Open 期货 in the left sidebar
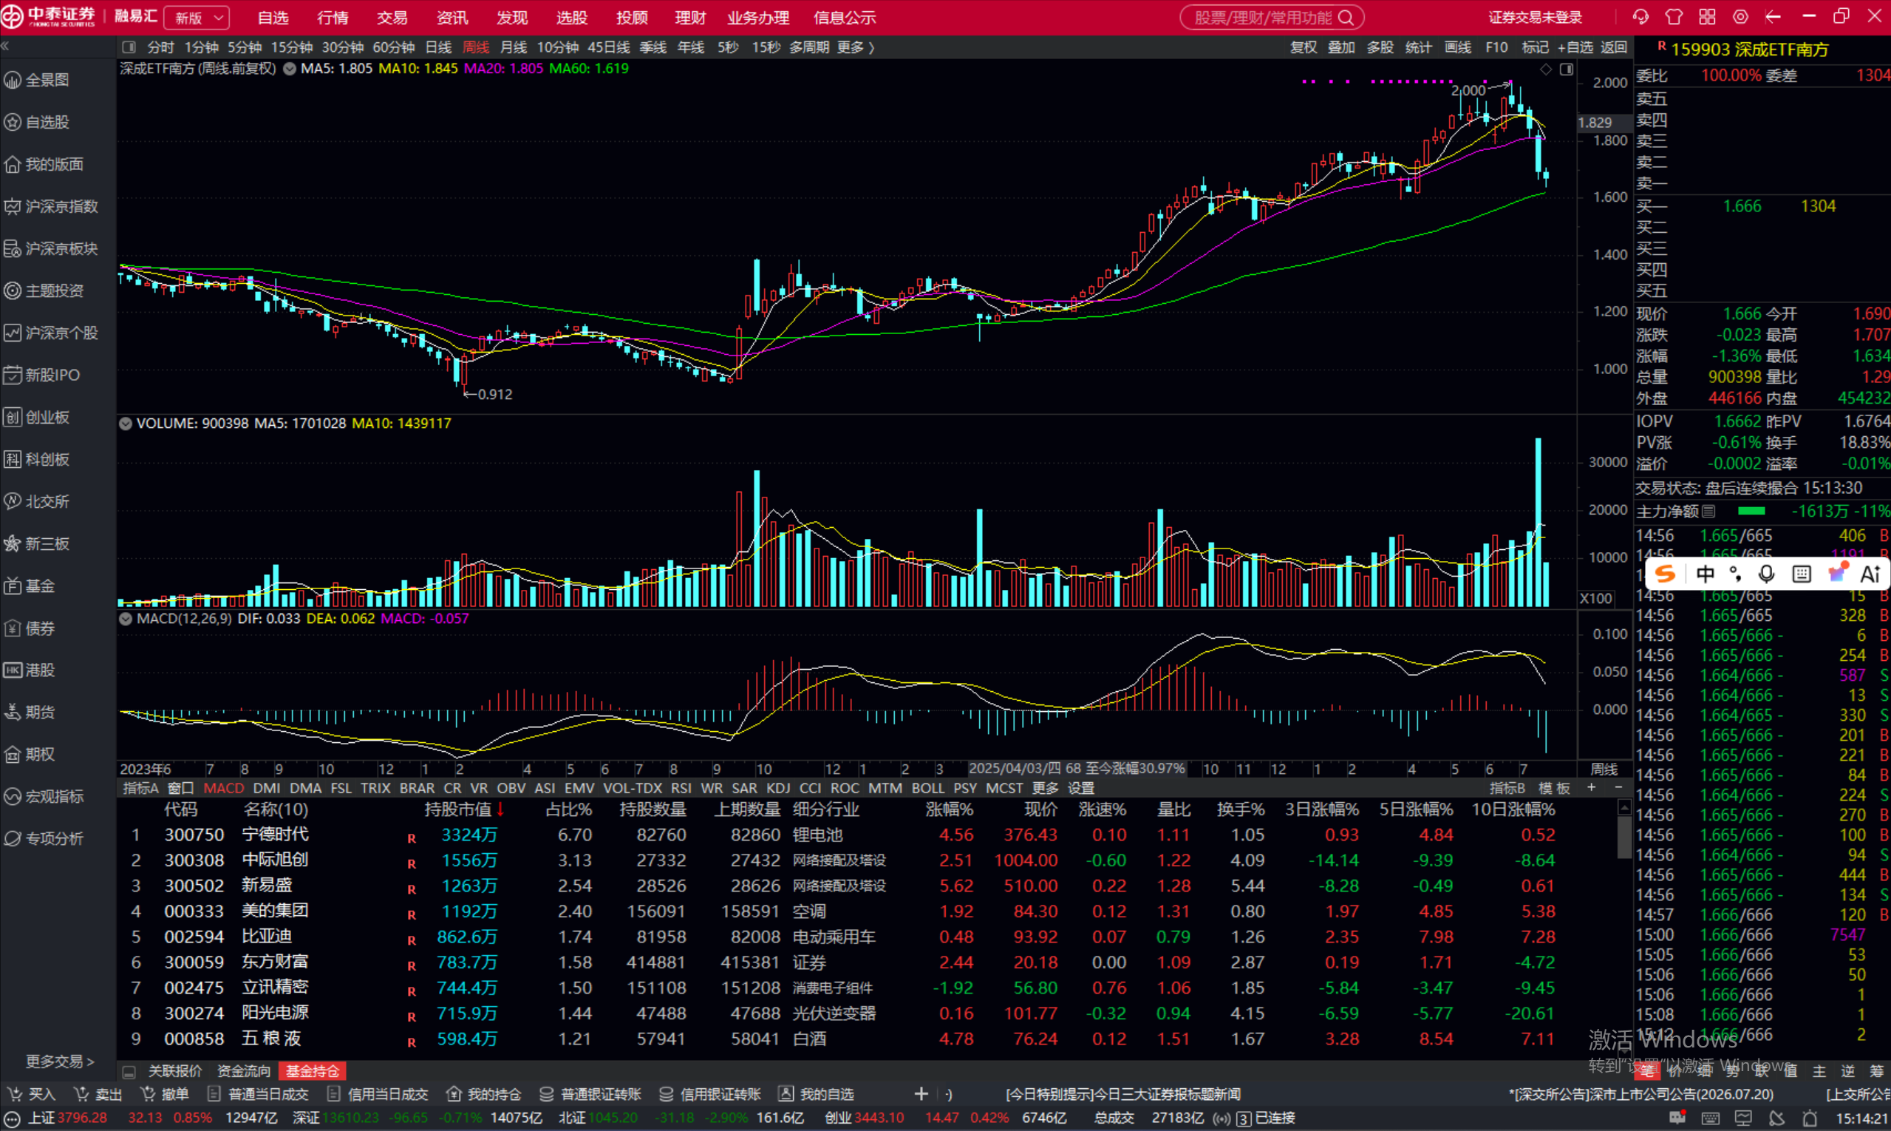1891x1131 pixels. tap(40, 712)
